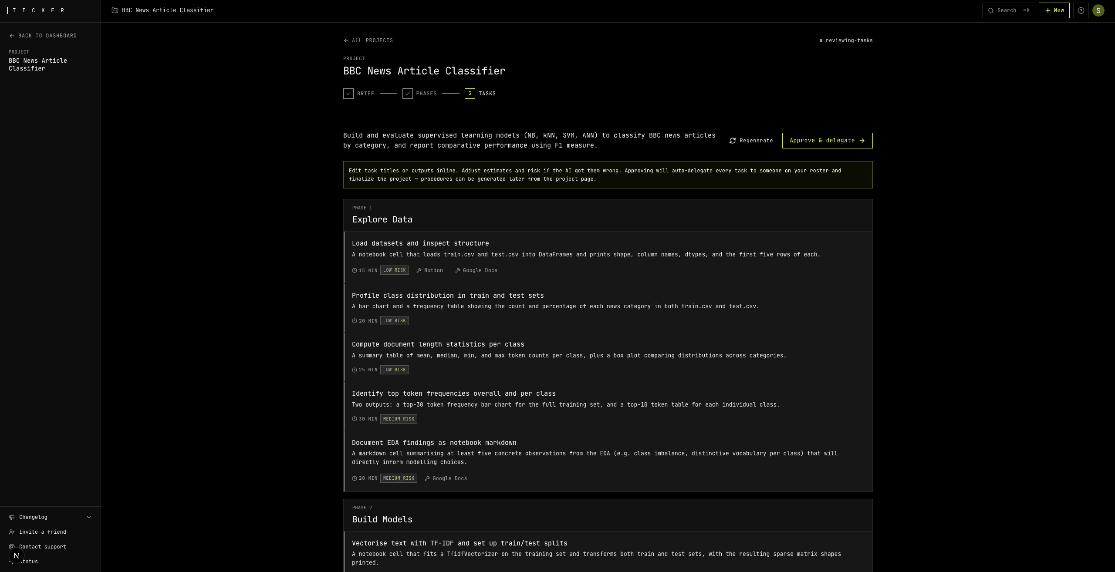The height and width of the screenshot is (572, 1115).
Task: Open the TASKS step label
Action: (487, 94)
